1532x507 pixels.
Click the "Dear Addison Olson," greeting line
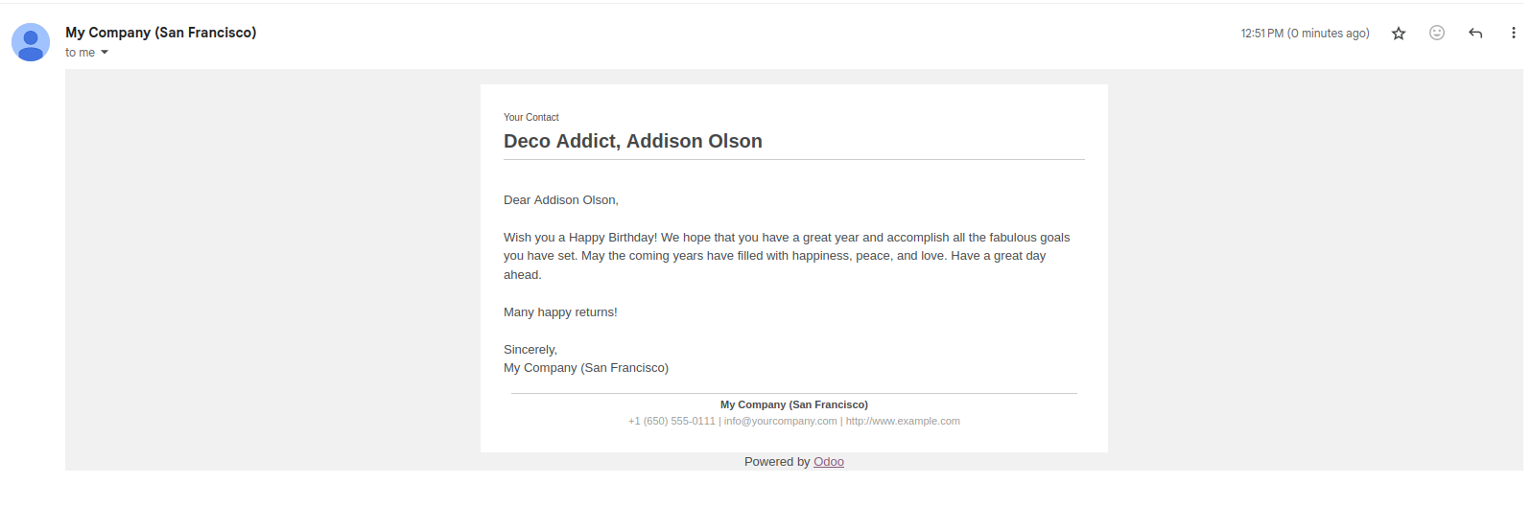(561, 200)
